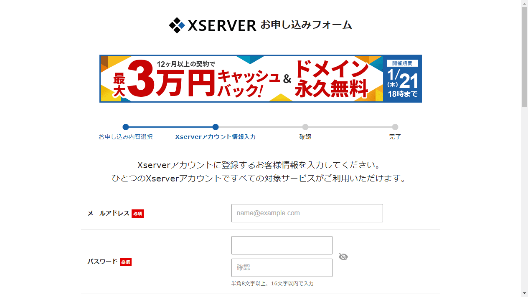Go back to お申し込み内容選択 step
528x297 pixels.
tap(126, 137)
